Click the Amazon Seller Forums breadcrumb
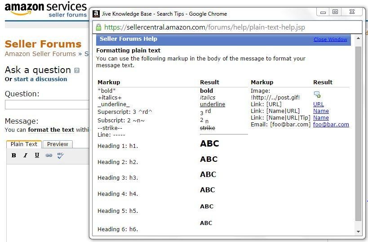The width and height of the screenshot is (368, 242). point(40,54)
